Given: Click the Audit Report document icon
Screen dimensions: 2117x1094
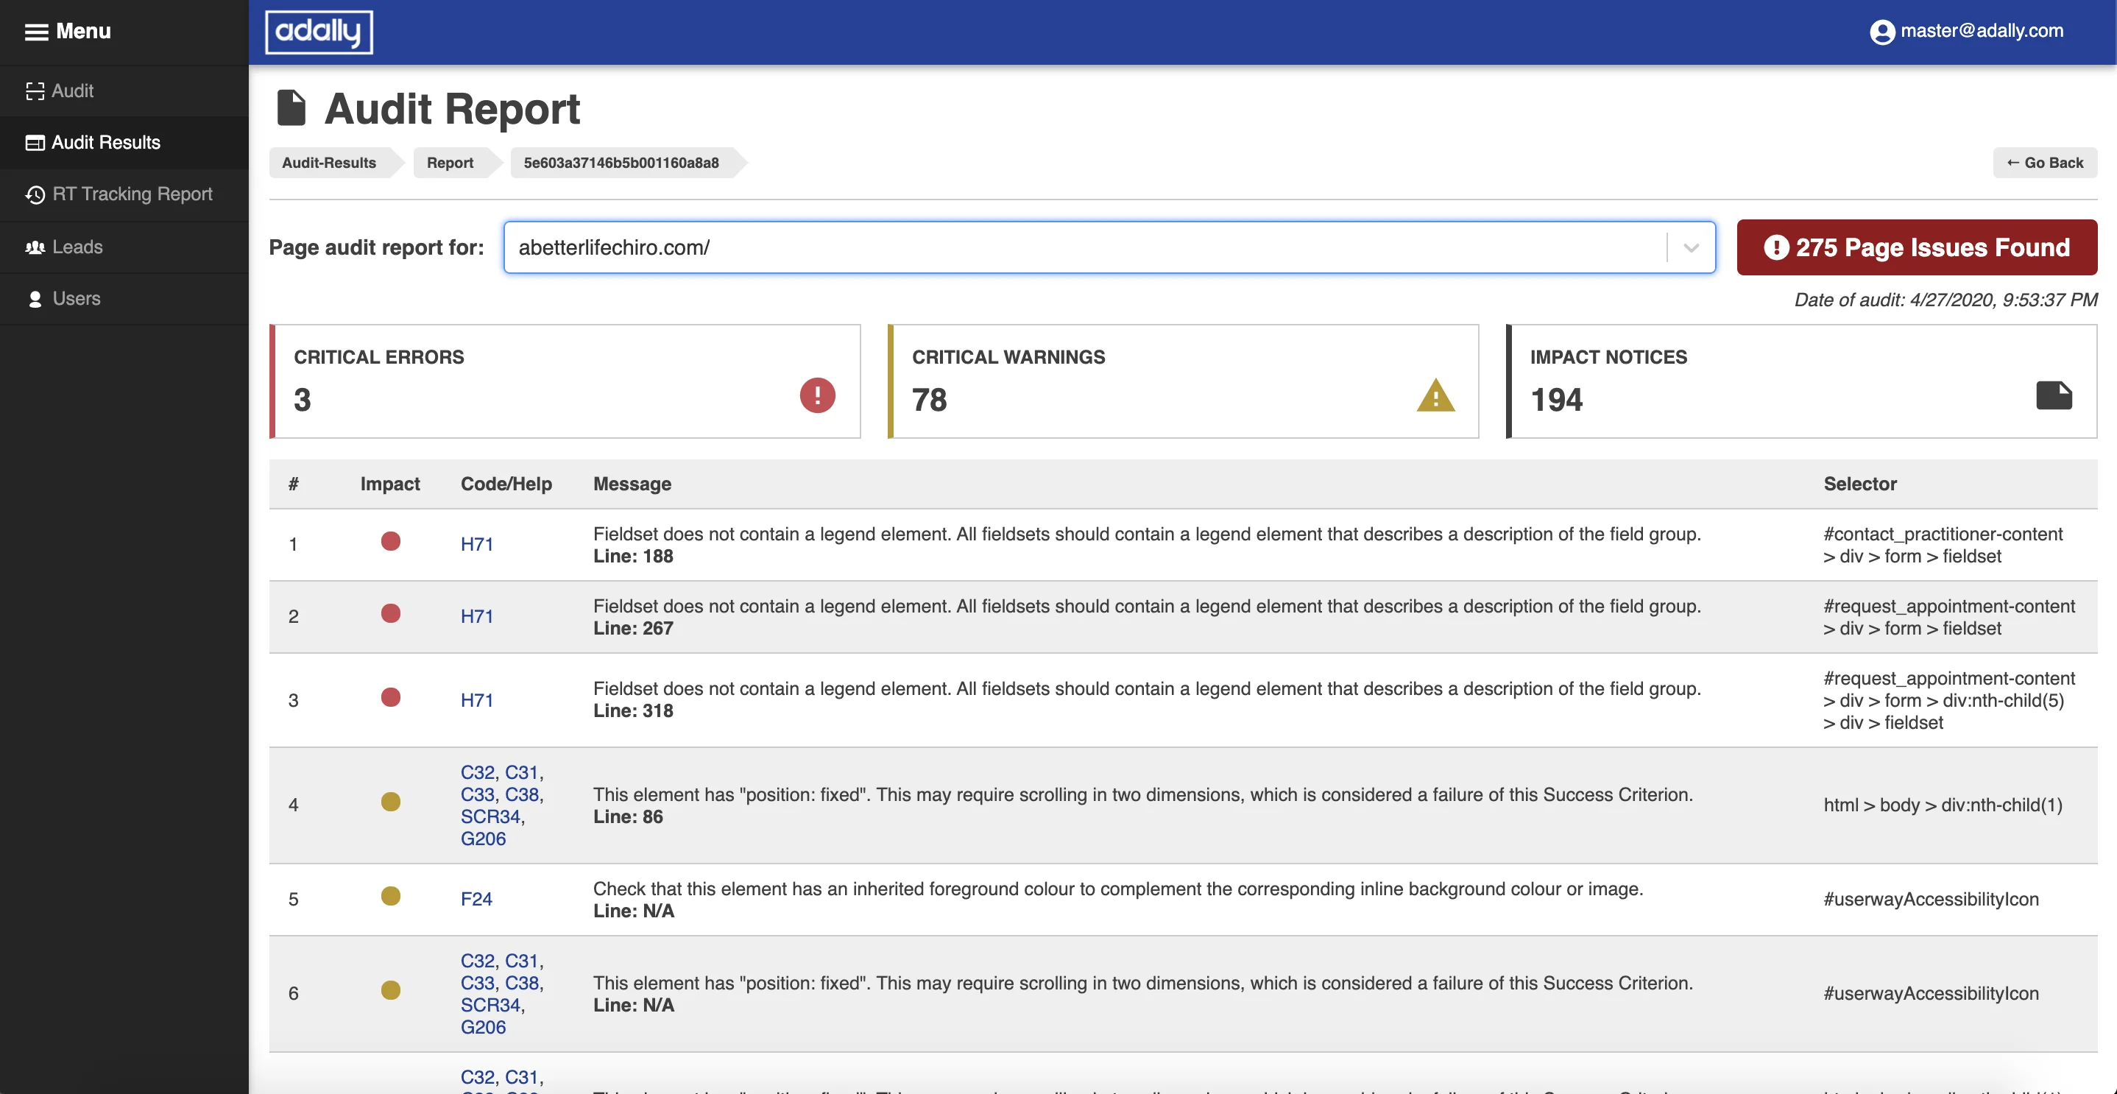Looking at the screenshot, I should pos(291,108).
